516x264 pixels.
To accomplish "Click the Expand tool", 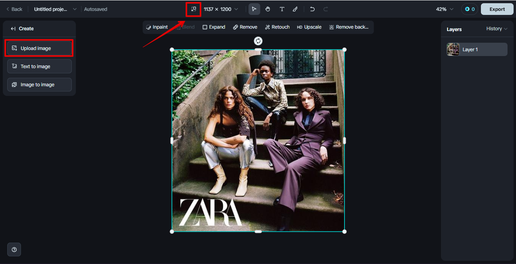I will pyautogui.click(x=214, y=27).
